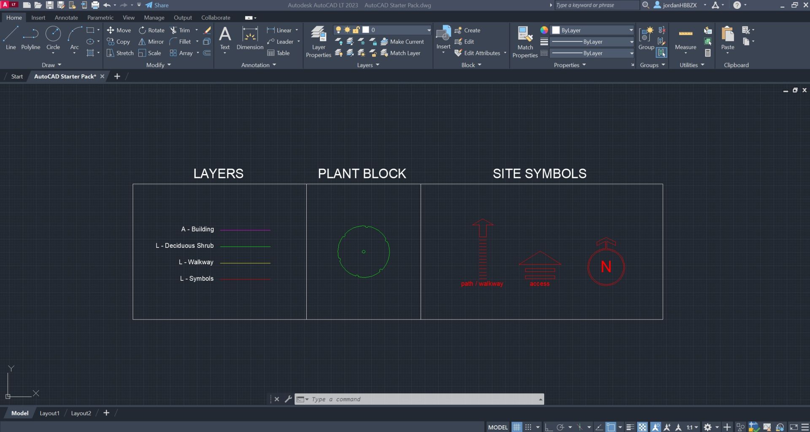Toggle annotation objects visibility in status bar
The width and height of the screenshot is (810, 432).
tap(656, 427)
